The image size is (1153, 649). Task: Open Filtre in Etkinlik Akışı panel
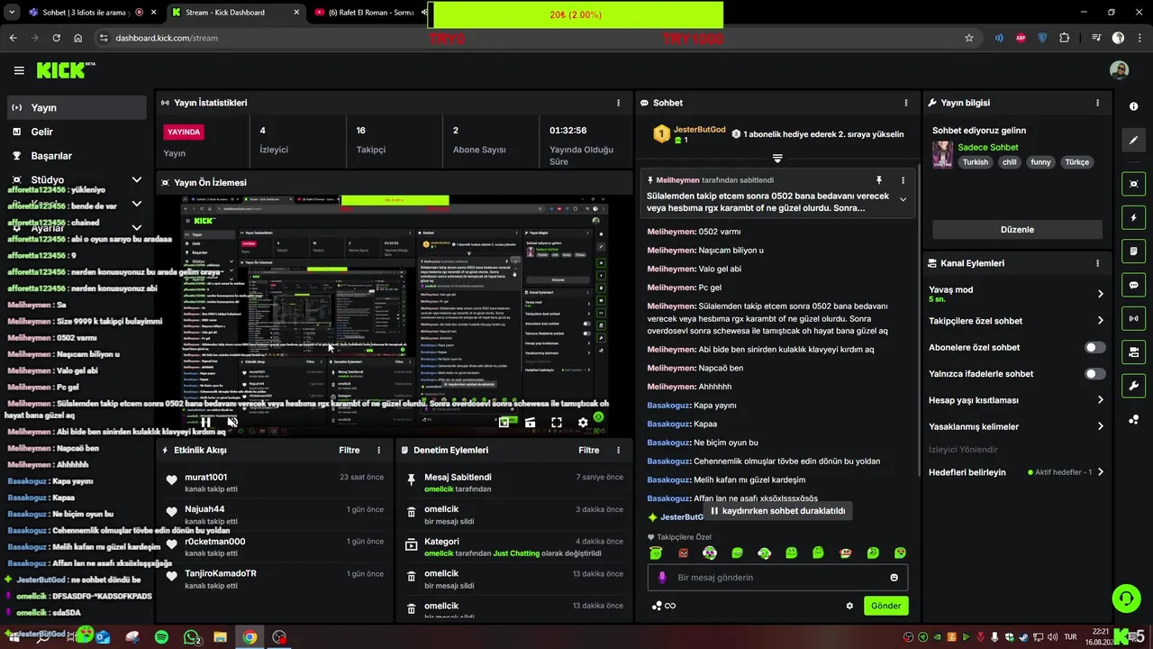point(350,450)
